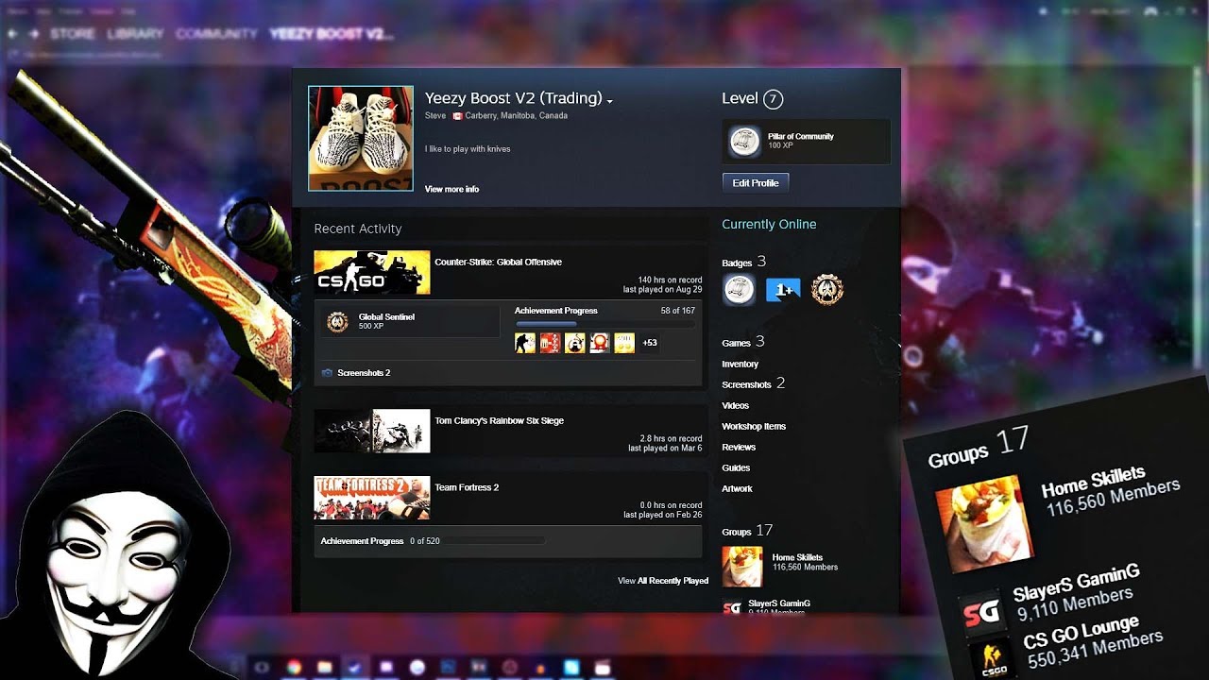Open the Badges 3 link
Image resolution: width=1209 pixels, height=680 pixels.
[743, 262]
